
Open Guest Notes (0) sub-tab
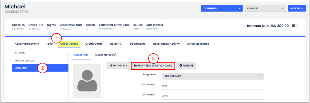(106, 55)
